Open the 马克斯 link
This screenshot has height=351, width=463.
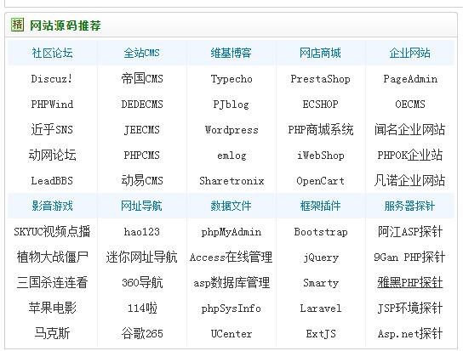click(52, 334)
